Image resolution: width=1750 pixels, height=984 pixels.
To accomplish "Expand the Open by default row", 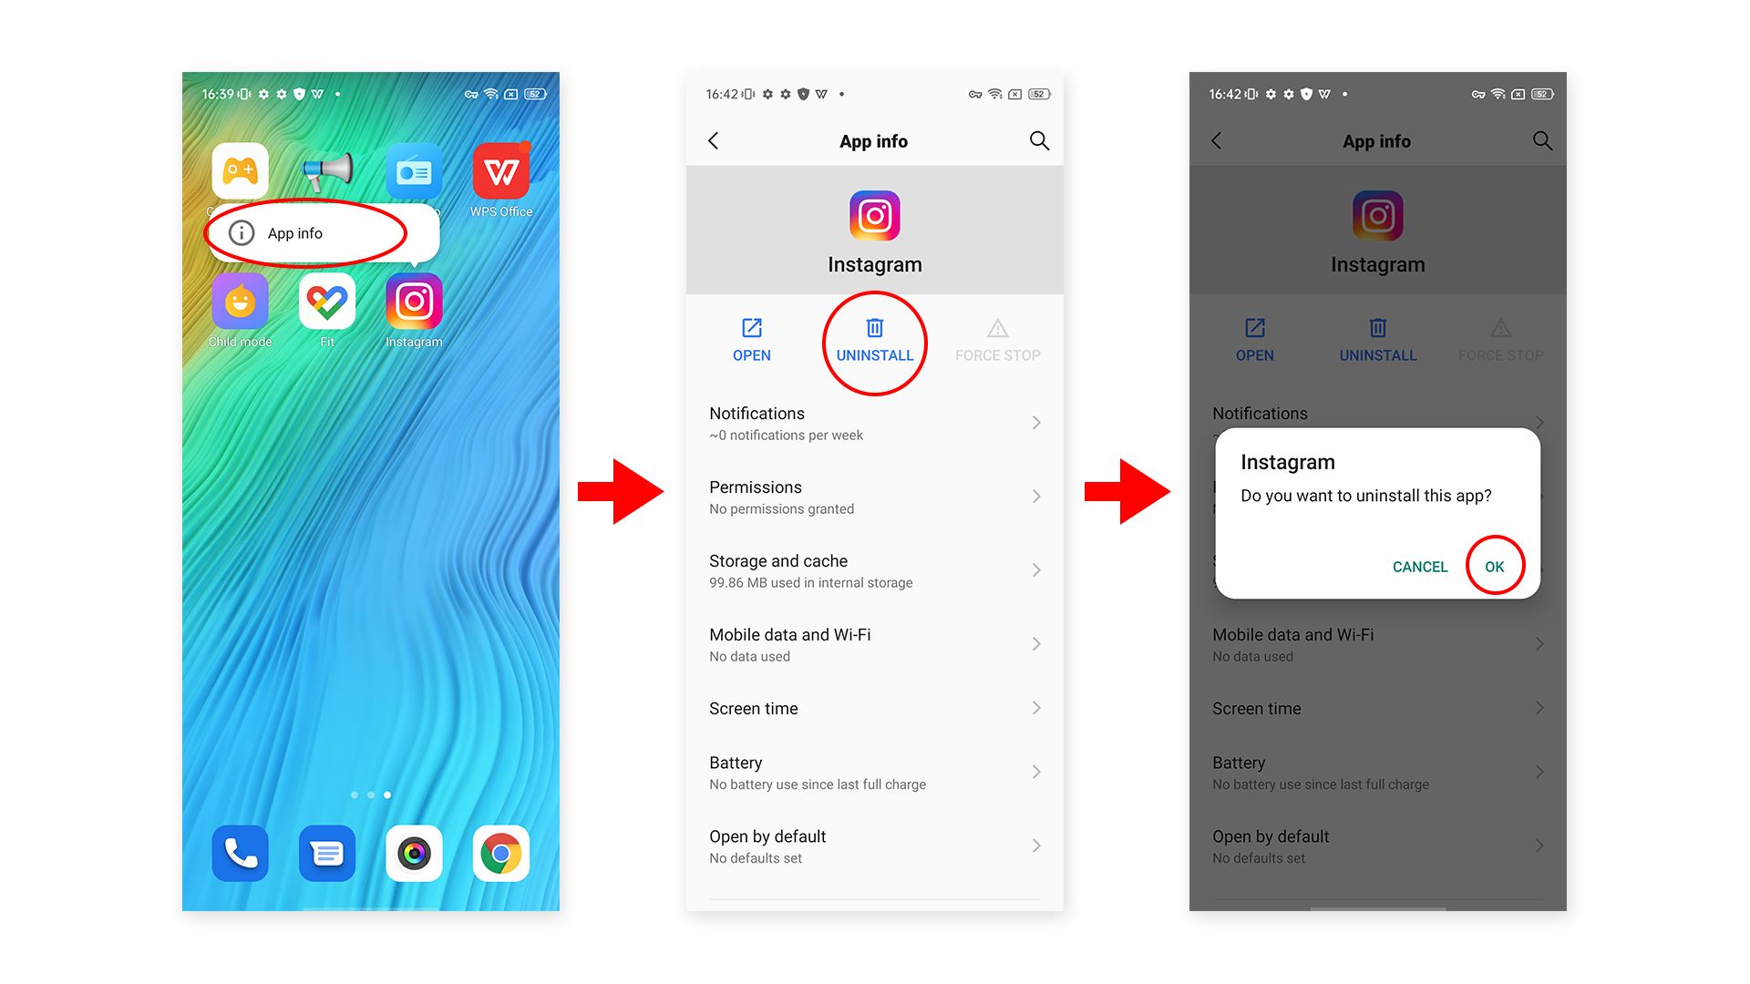I will 875,847.
